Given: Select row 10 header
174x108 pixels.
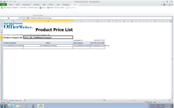Looking at the screenshot, I should [2, 46].
